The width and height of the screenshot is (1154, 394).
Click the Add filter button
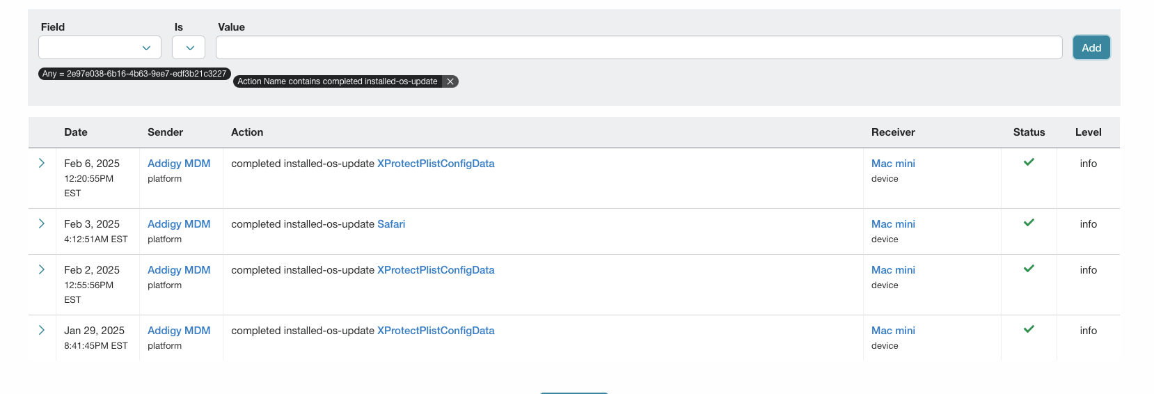(1091, 47)
